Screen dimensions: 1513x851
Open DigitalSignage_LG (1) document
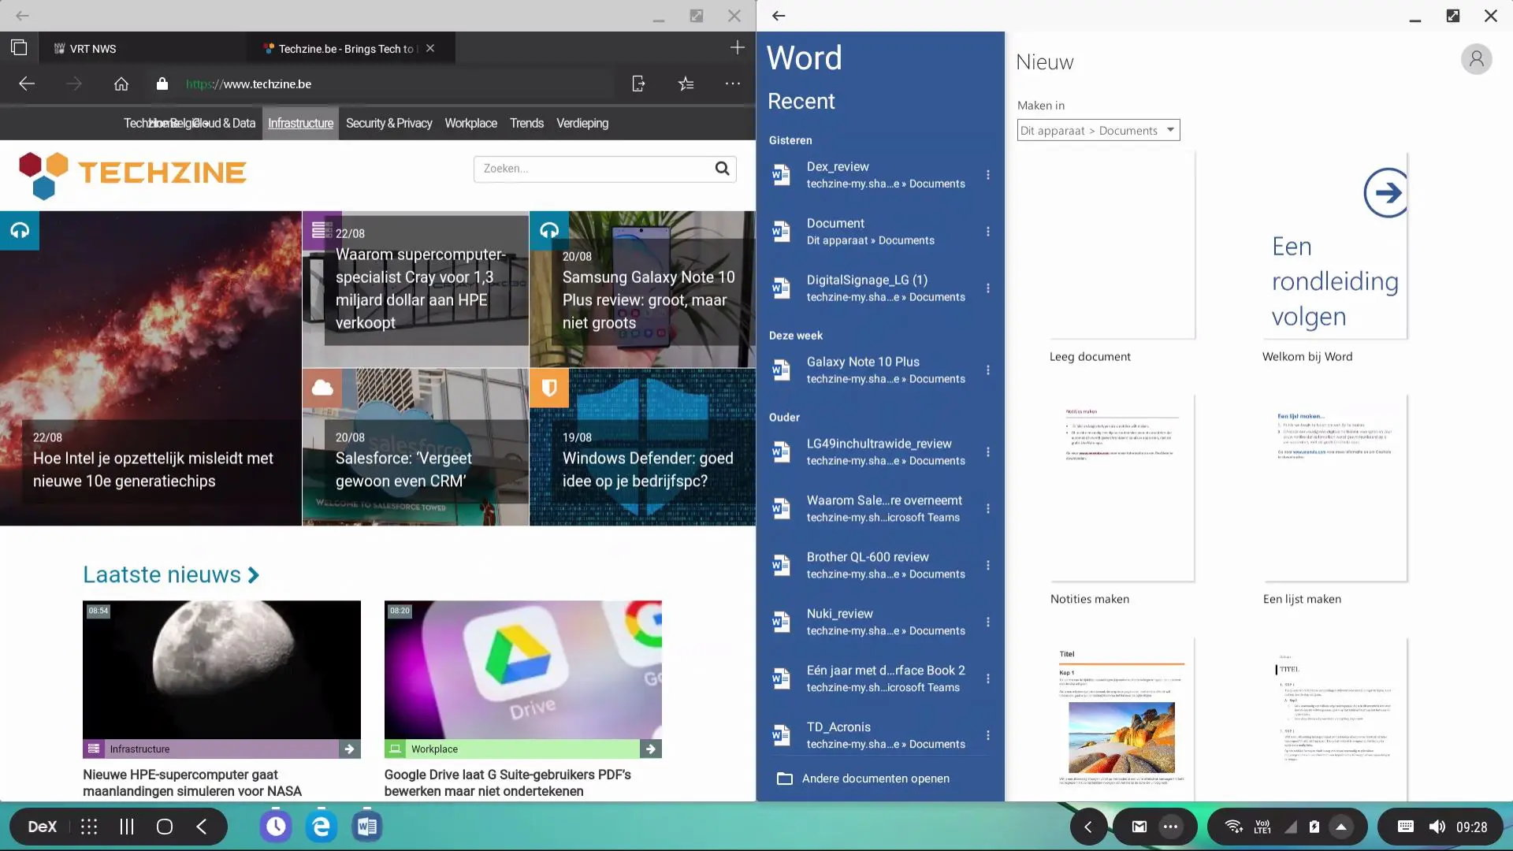tap(872, 288)
